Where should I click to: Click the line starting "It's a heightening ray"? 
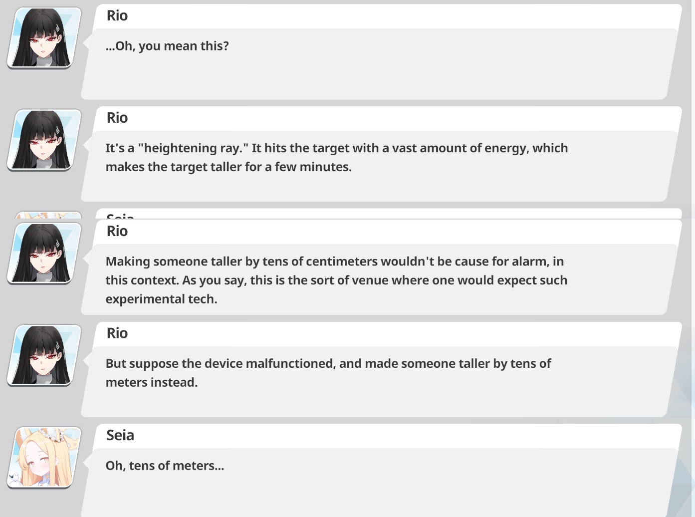[337, 148]
